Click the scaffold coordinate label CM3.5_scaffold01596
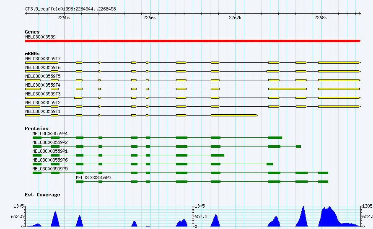 pyautogui.click(x=71, y=9)
